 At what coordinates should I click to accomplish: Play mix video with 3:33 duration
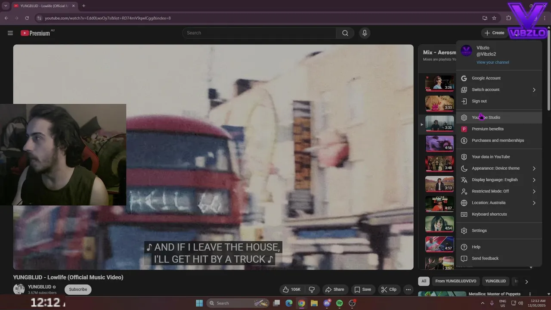(x=440, y=103)
